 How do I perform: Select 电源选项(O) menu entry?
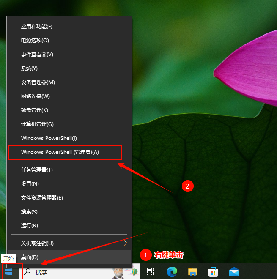pos(69,41)
